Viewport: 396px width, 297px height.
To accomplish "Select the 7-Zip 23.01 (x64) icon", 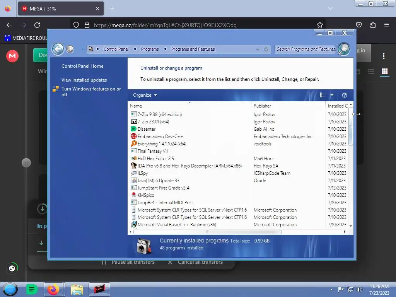I will 133,121.
